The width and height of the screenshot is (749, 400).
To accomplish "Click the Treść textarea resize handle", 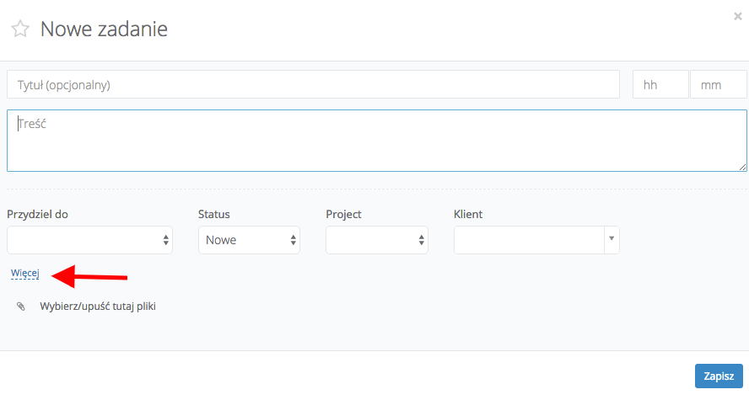I will tap(742, 167).
